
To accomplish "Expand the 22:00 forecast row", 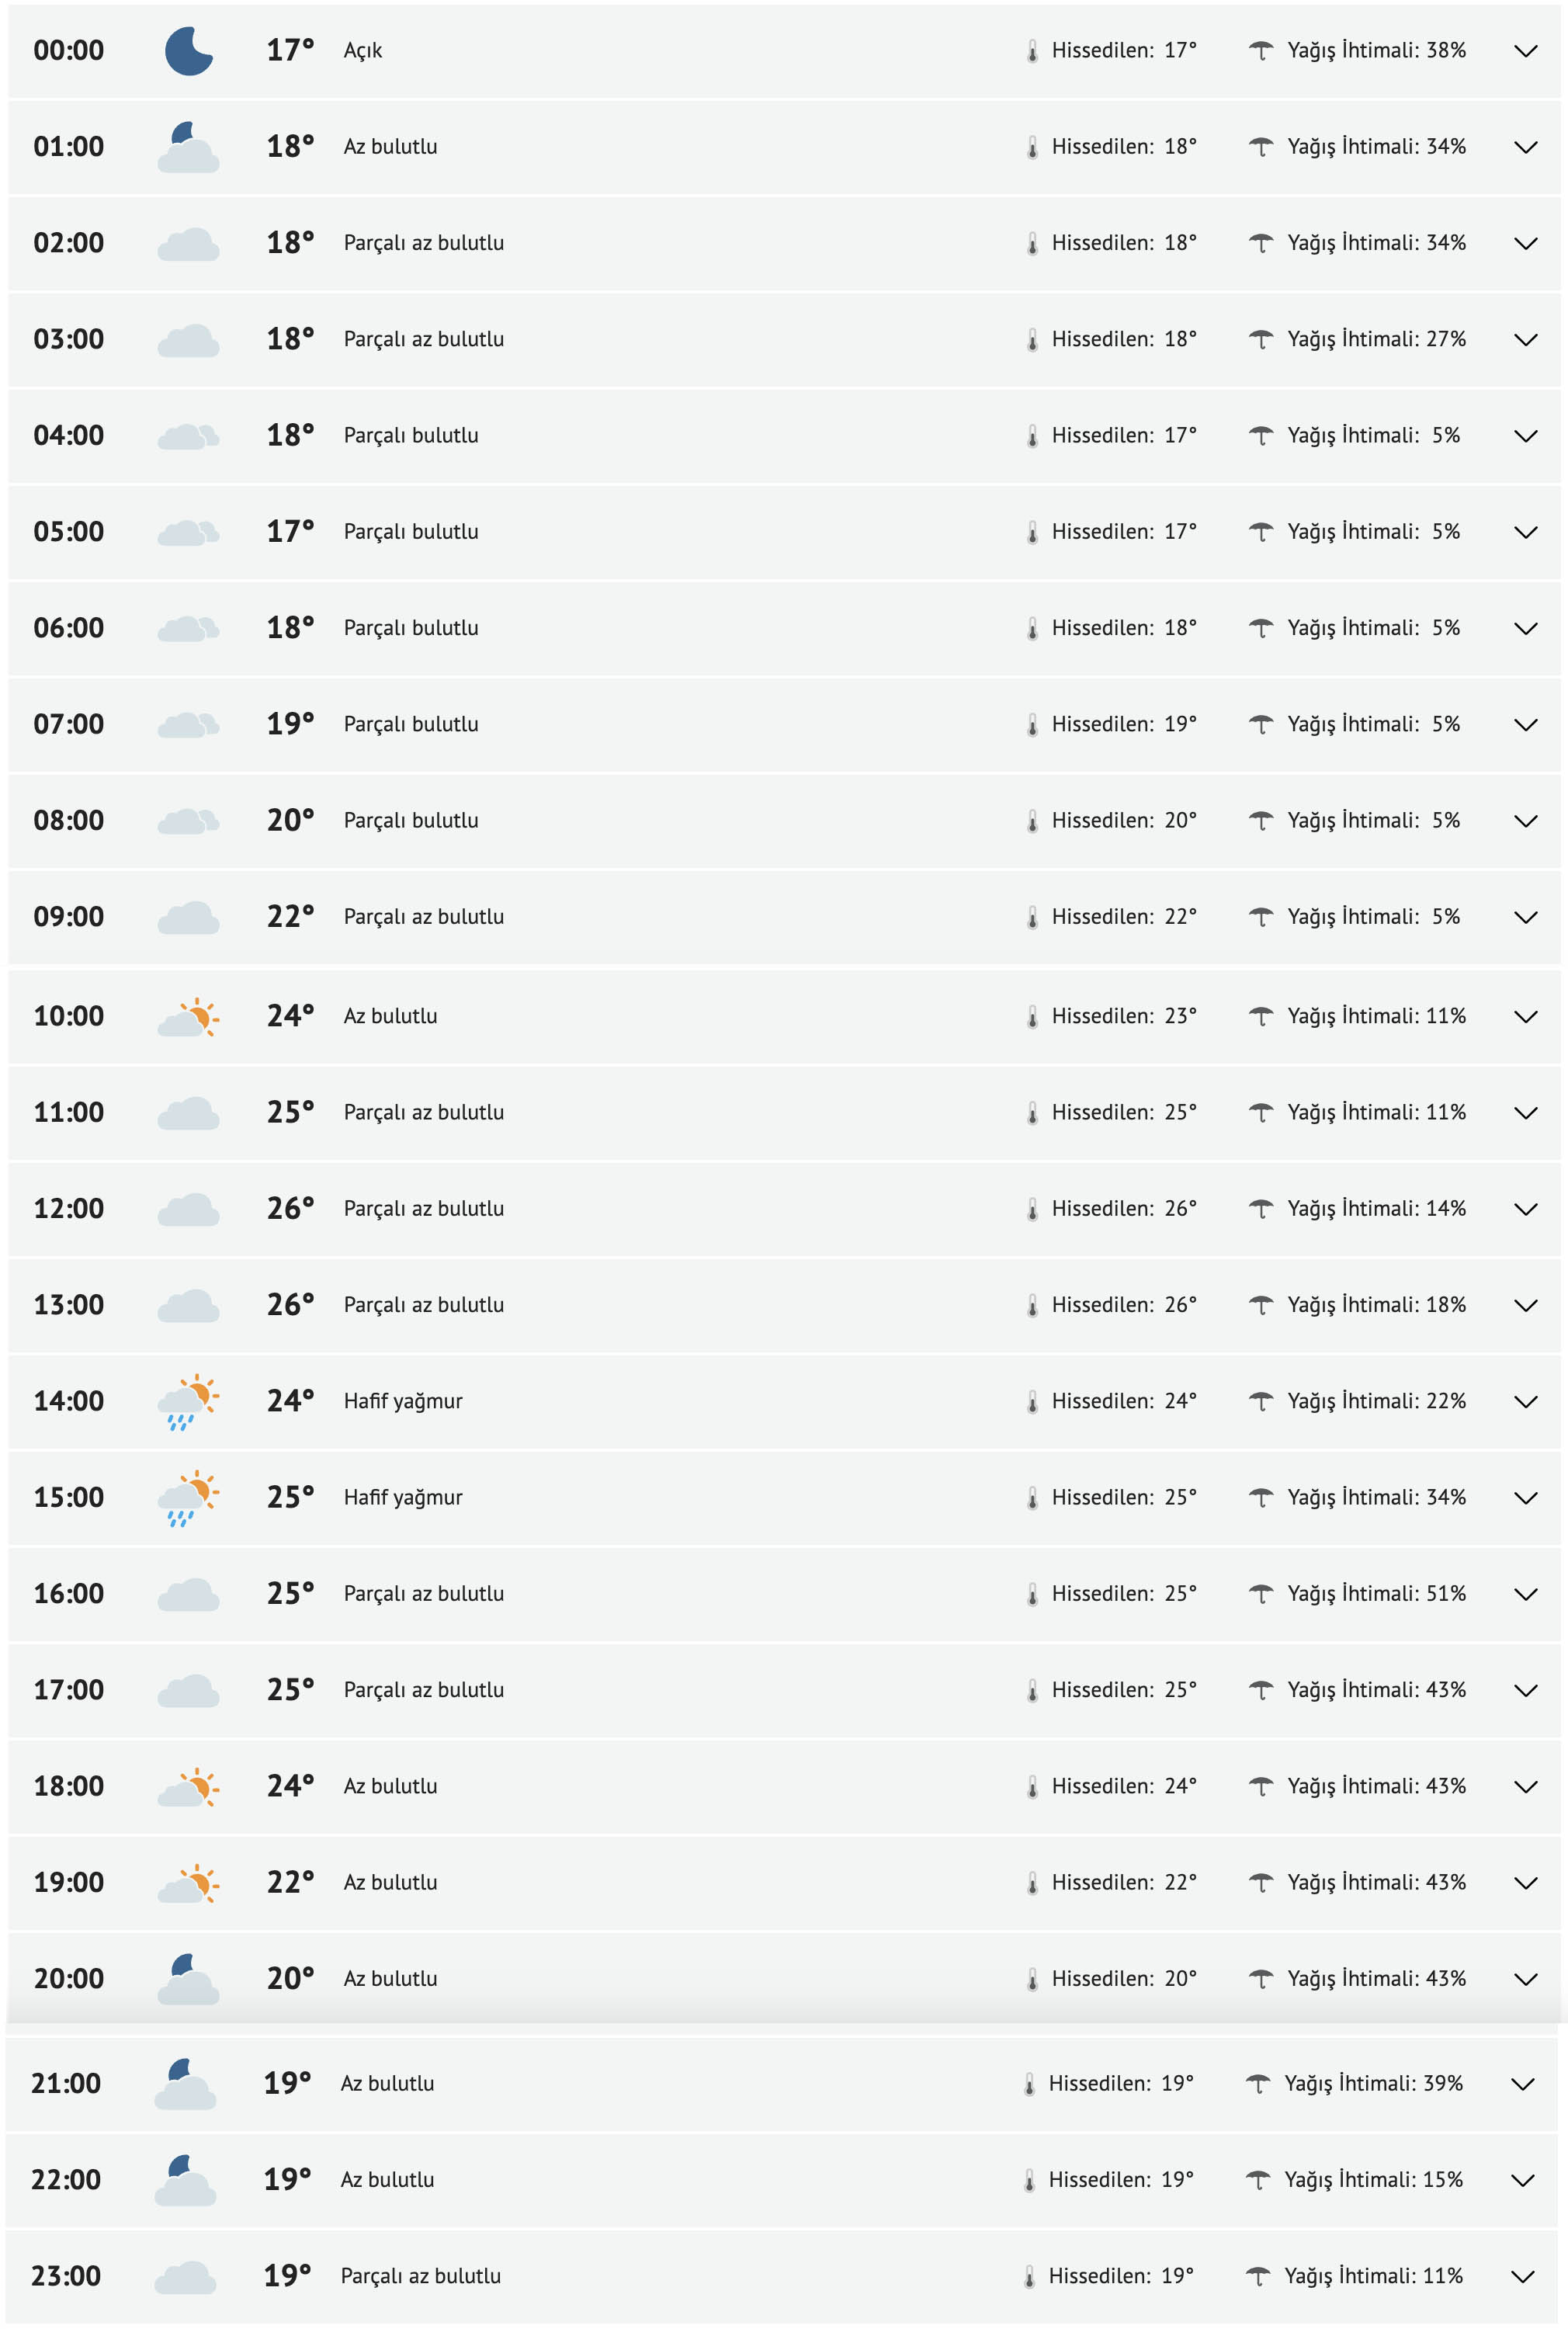I will 1522,2181.
